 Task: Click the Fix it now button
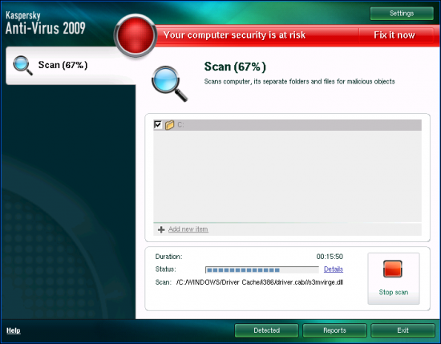coord(394,35)
